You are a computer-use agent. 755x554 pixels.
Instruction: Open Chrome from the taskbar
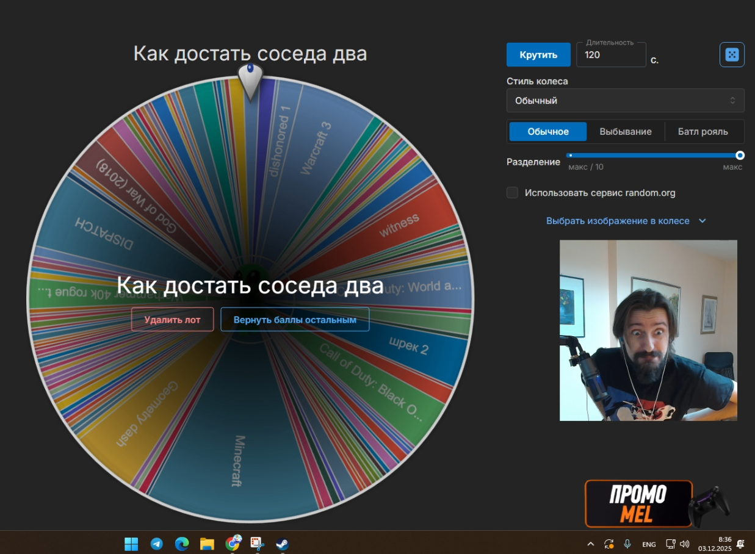tap(233, 543)
